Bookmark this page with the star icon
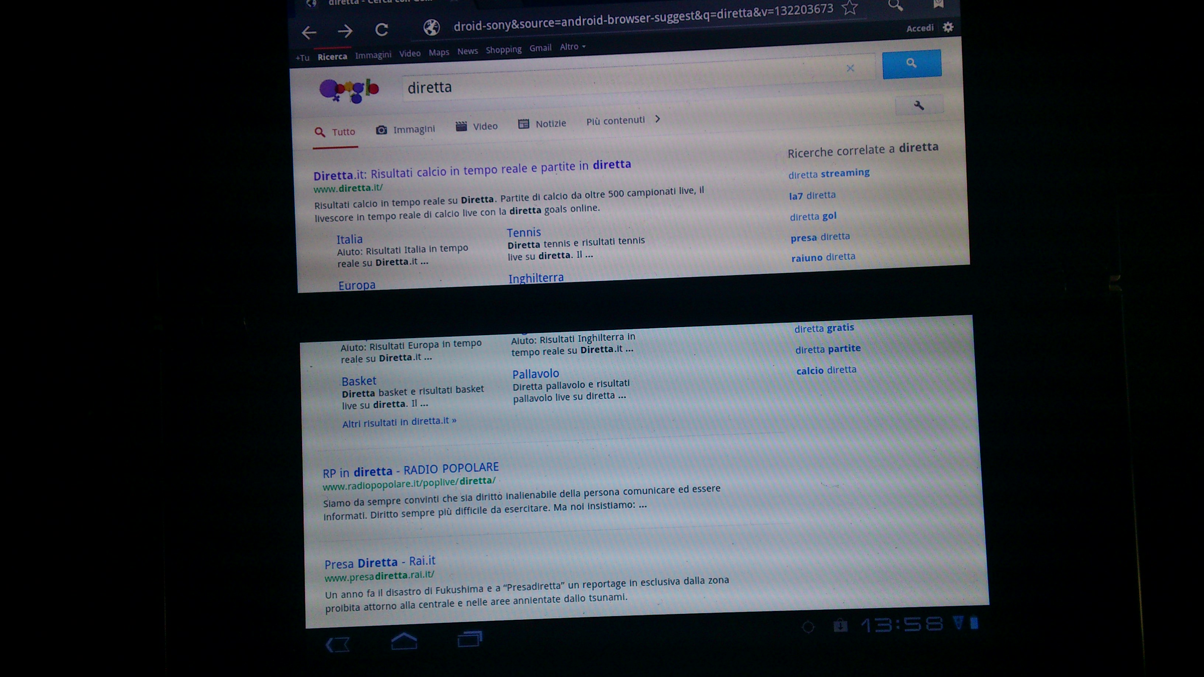 click(850, 7)
